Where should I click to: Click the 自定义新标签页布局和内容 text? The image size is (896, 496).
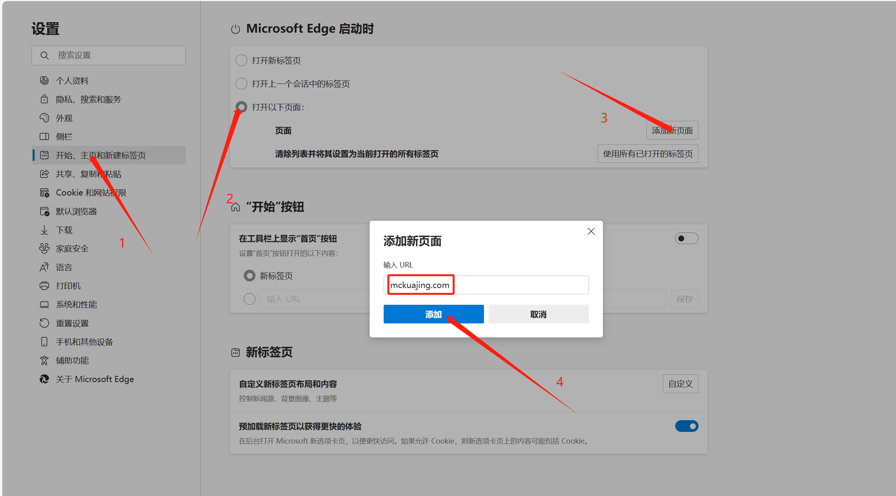tap(288, 384)
